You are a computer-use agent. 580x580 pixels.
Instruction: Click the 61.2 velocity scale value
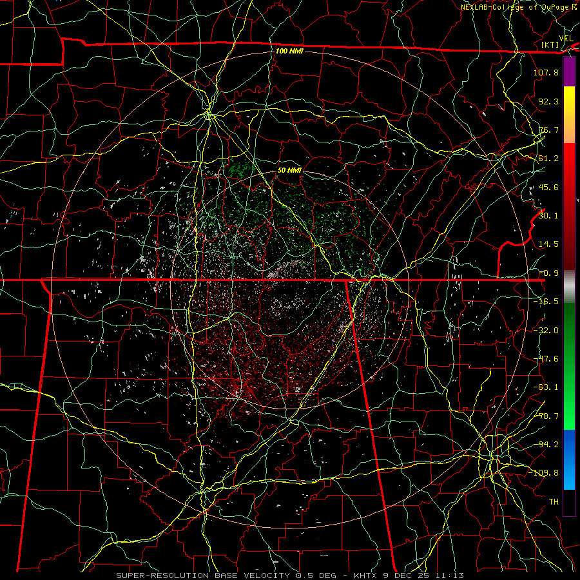tap(548, 159)
